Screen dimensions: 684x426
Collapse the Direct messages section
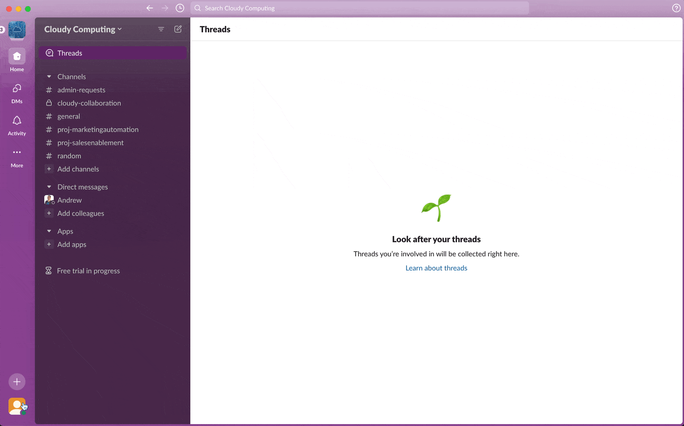[x=49, y=187]
